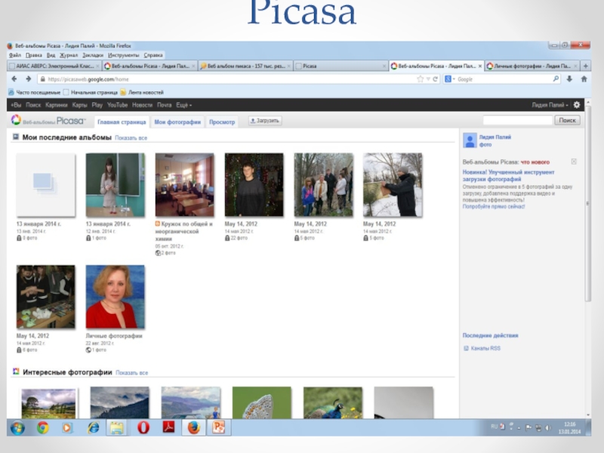Open the Google search engine dropdown

(x=450, y=79)
